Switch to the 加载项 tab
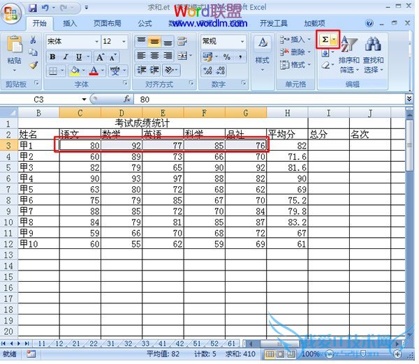 point(314,24)
